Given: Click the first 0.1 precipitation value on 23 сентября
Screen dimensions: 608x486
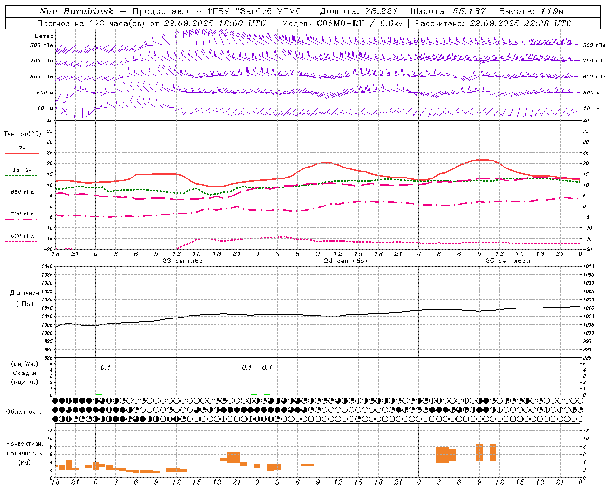Looking at the screenshot, I should click(x=105, y=367).
